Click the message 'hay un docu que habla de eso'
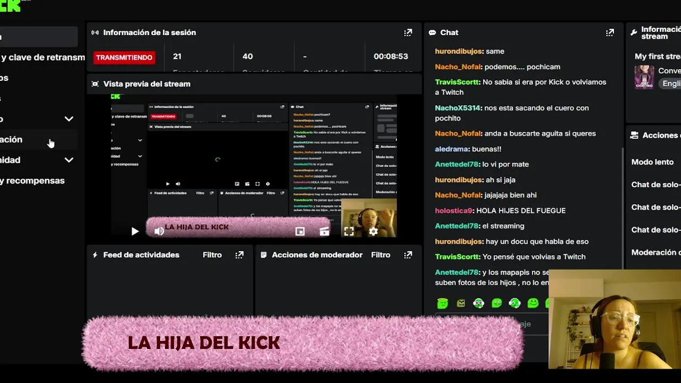Image resolution: width=681 pixels, height=383 pixels. (x=537, y=242)
